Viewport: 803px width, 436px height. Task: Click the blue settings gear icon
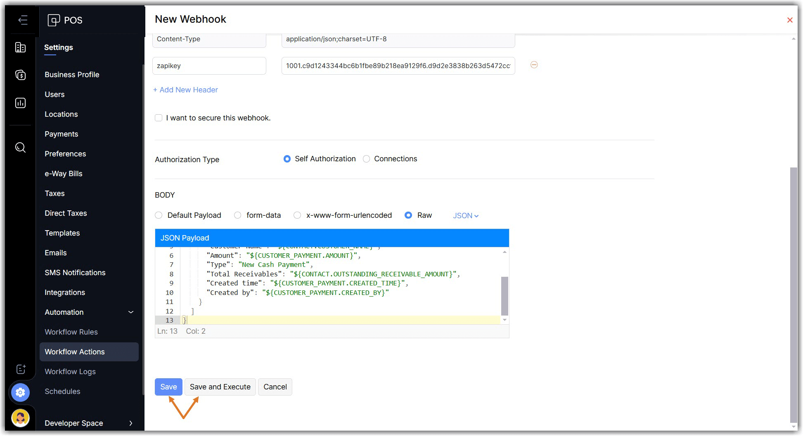point(20,392)
